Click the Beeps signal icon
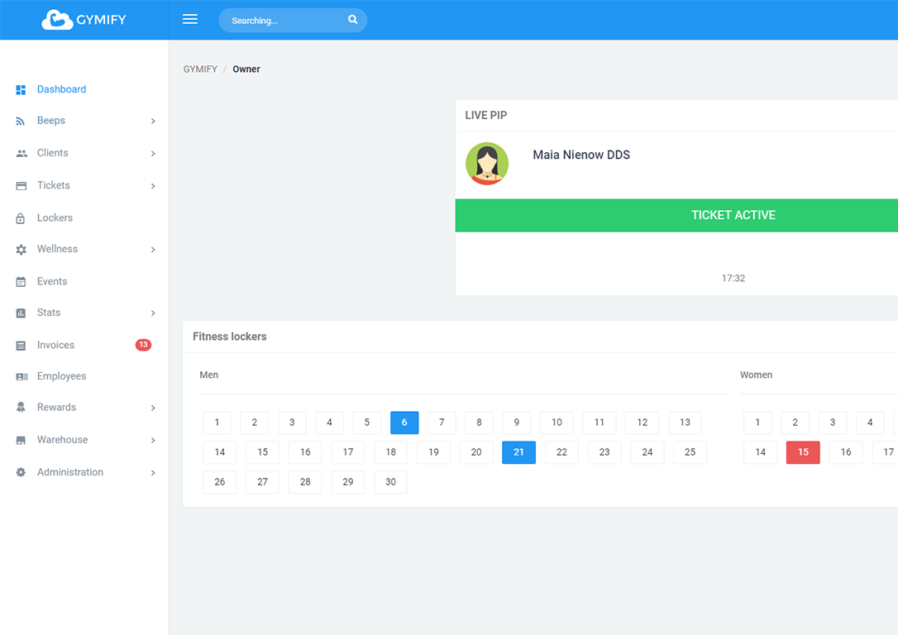Screen dimensions: 898x635 (x=21, y=122)
